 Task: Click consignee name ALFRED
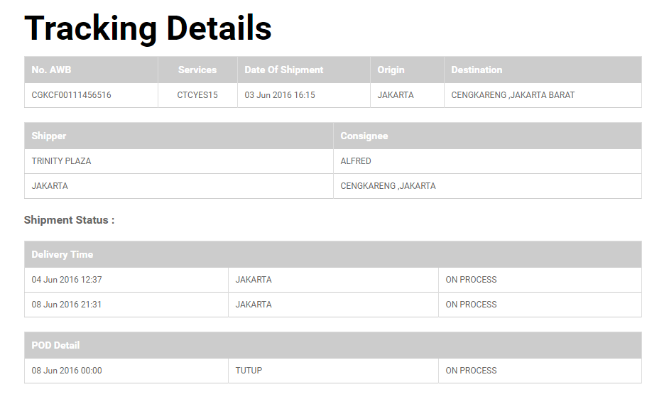click(x=356, y=161)
